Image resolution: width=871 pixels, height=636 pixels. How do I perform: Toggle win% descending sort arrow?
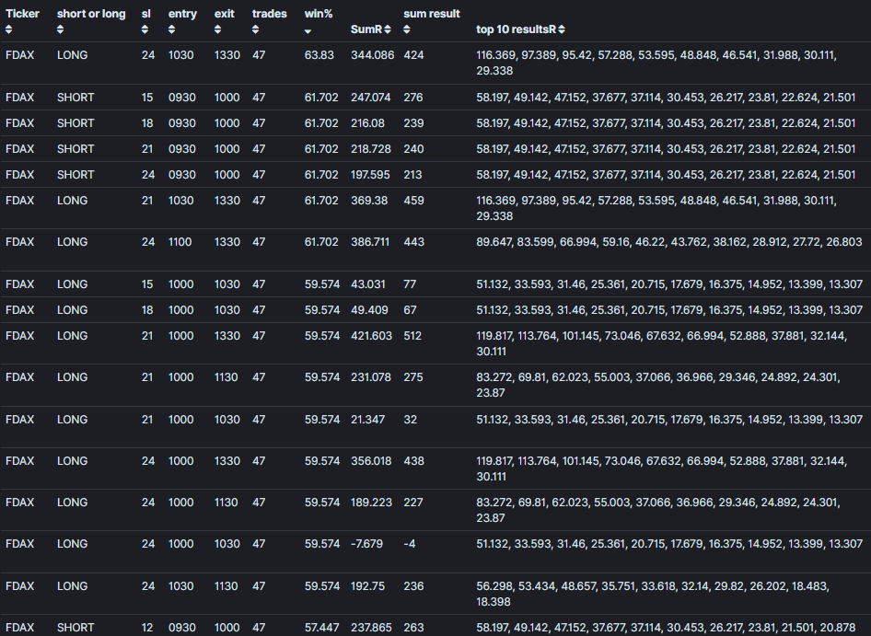(308, 31)
